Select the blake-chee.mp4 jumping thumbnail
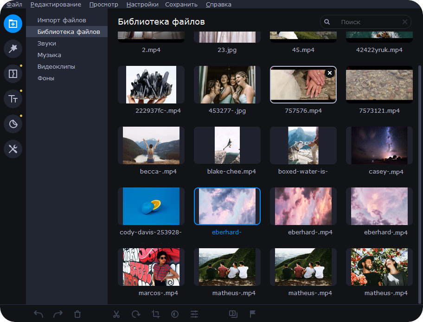 click(227, 146)
